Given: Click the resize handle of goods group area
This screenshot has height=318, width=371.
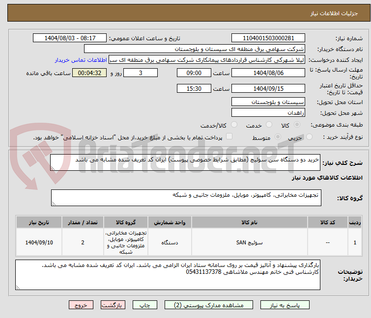Looking at the screenshot, I should 54,204.
